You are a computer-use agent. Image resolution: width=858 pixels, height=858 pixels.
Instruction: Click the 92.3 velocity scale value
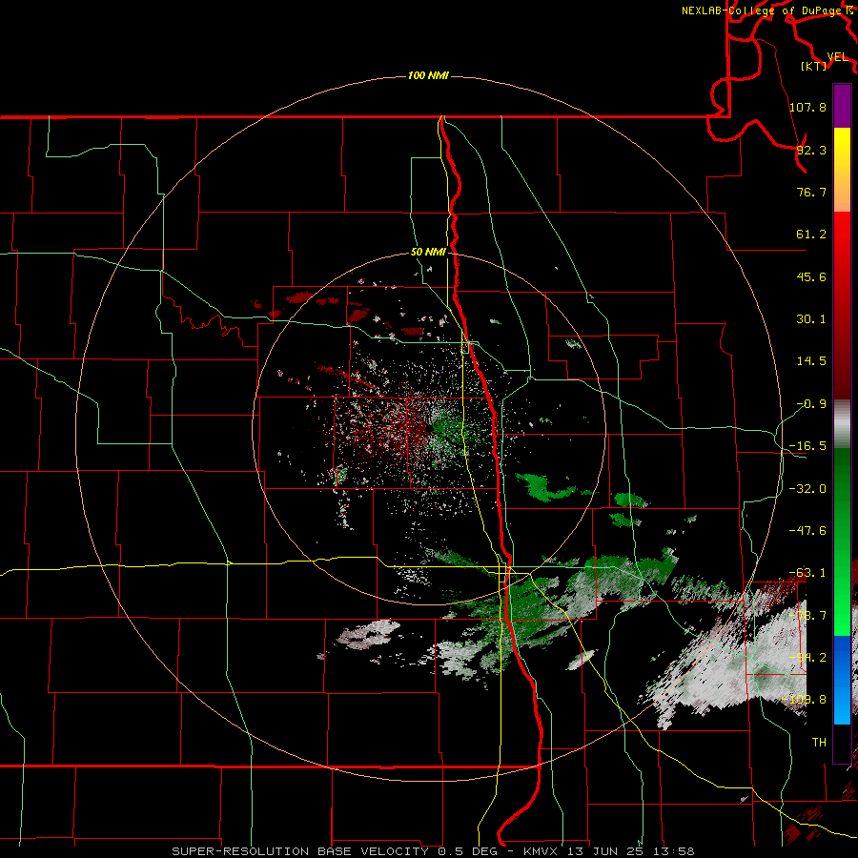coord(811,150)
